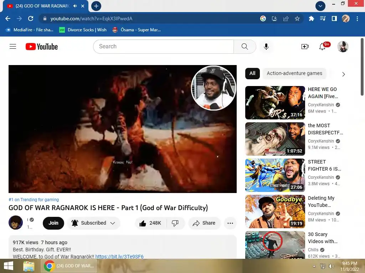Open the Chrome tab search dropdown arrow
Image resolution: width=365 pixels, height=273 pixels.
pos(320,6)
